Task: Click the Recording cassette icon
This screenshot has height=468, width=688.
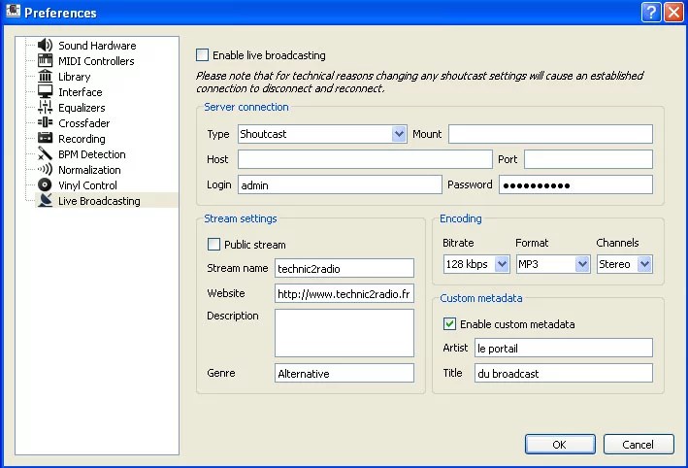Action: point(45,139)
